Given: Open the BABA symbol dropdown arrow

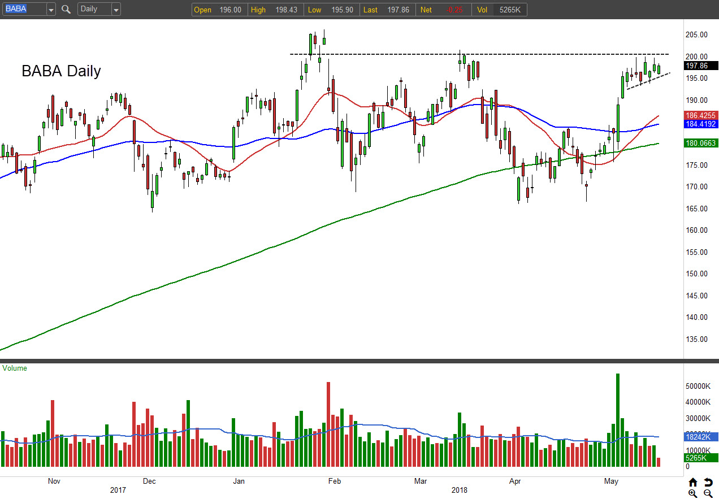Looking at the screenshot, I should click(x=51, y=10).
